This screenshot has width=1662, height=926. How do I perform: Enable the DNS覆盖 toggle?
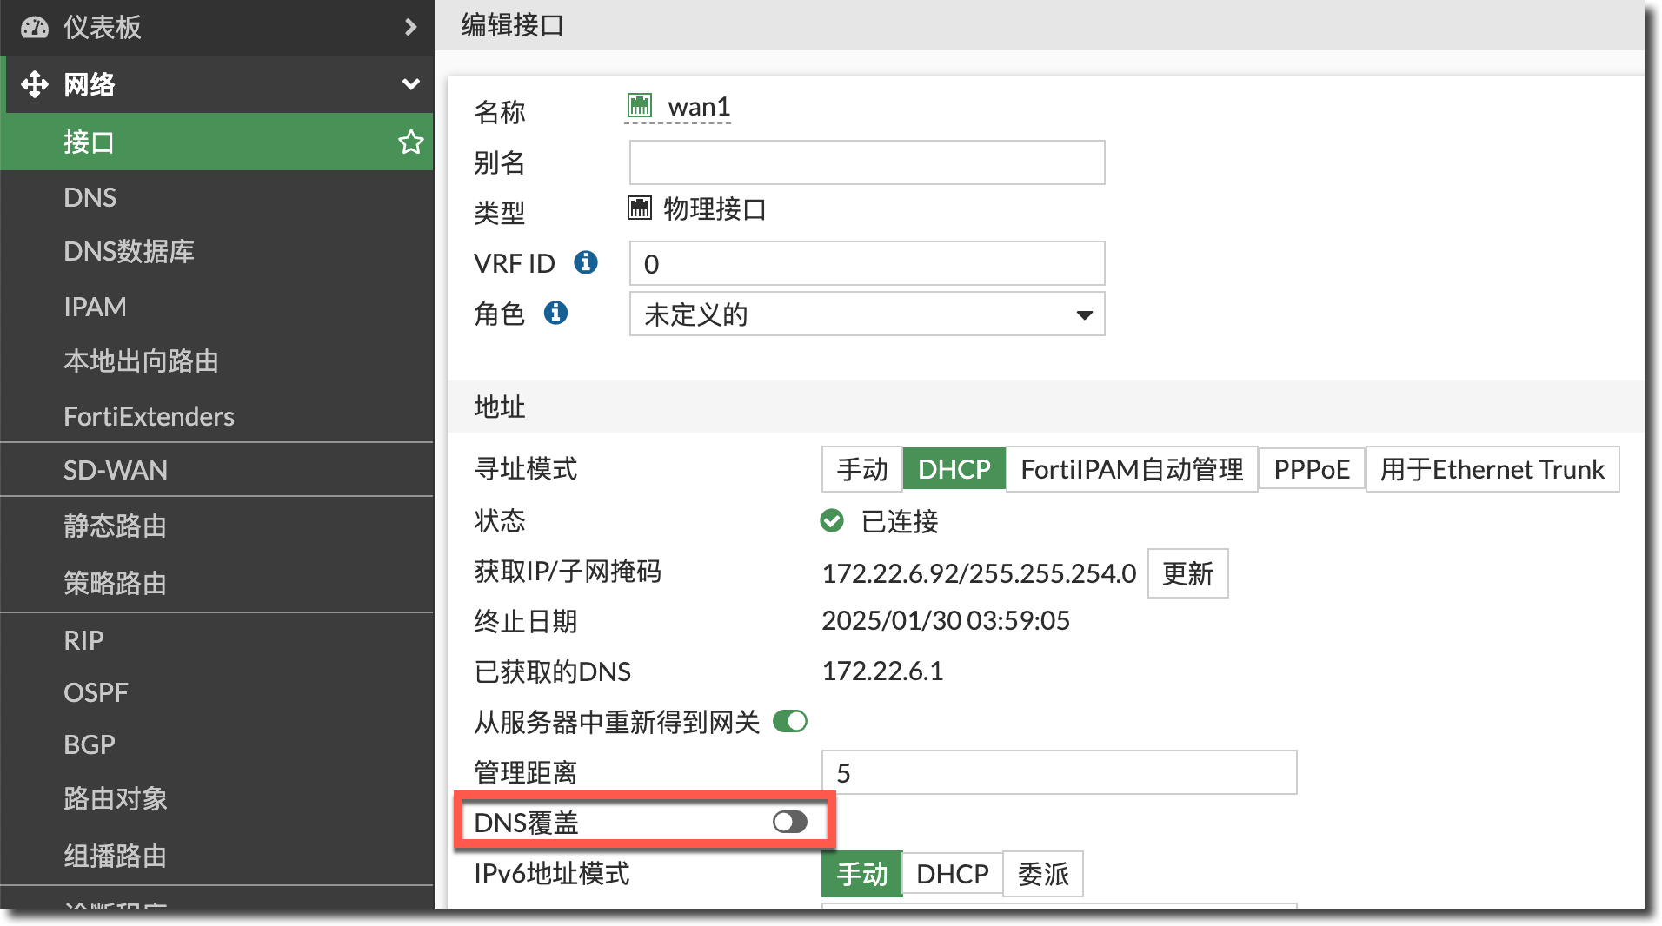tap(789, 822)
